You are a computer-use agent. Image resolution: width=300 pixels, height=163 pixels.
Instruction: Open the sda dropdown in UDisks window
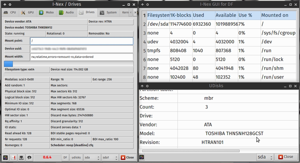[x=265, y=157]
